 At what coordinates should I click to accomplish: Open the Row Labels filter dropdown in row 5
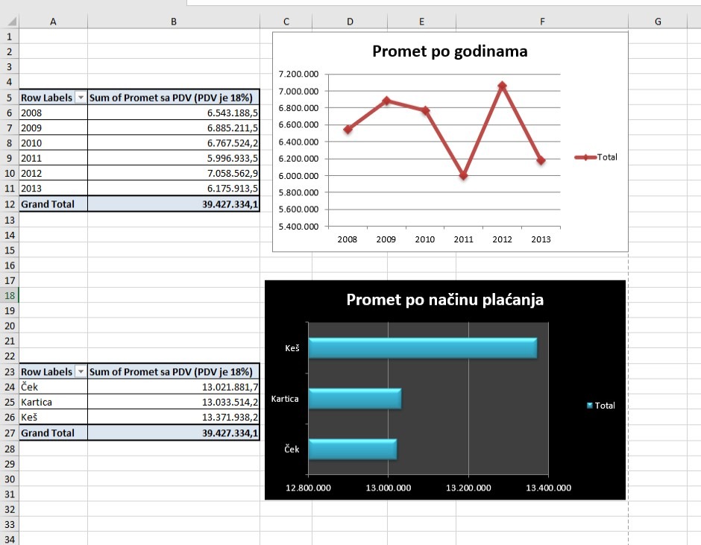[81, 98]
